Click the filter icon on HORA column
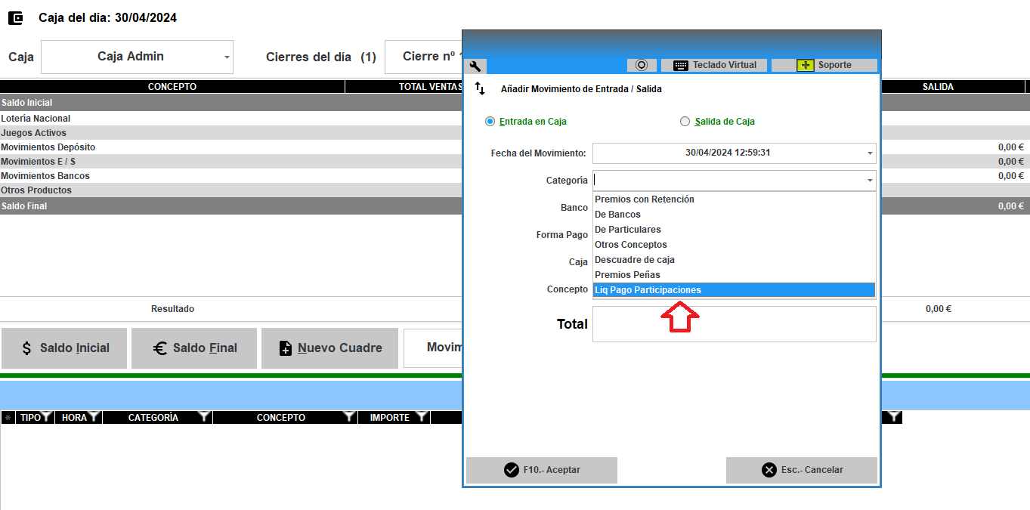This screenshot has height=510, width=1030. click(x=94, y=416)
